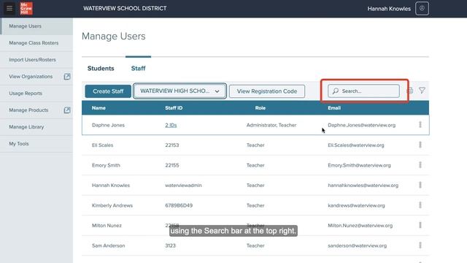Image resolution: width=467 pixels, height=263 pixels.
Task: Sort by the Email column header
Action: coord(334,108)
